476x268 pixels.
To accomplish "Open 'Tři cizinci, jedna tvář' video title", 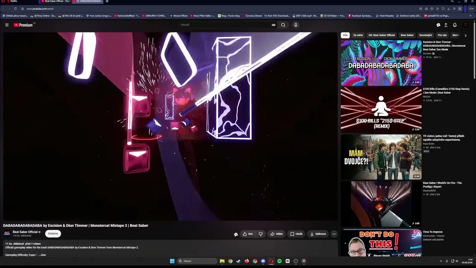I will pos(444,138).
